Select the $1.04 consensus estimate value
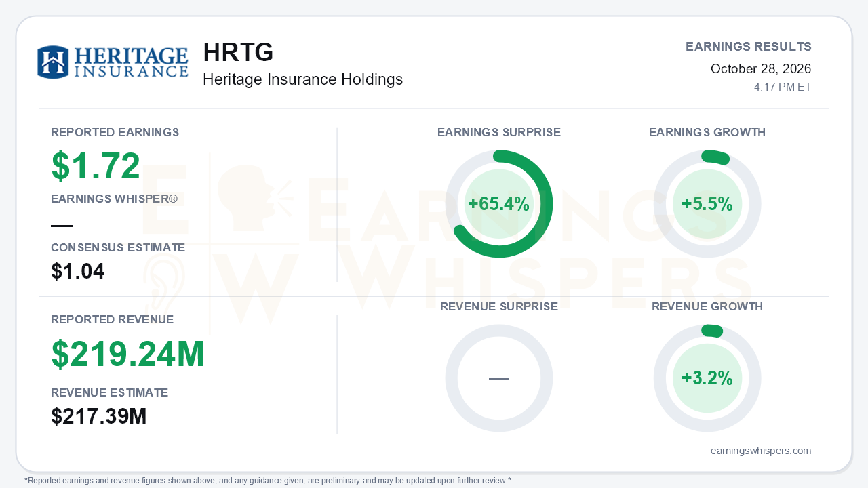This screenshot has height=488, width=868. pyautogui.click(x=78, y=272)
